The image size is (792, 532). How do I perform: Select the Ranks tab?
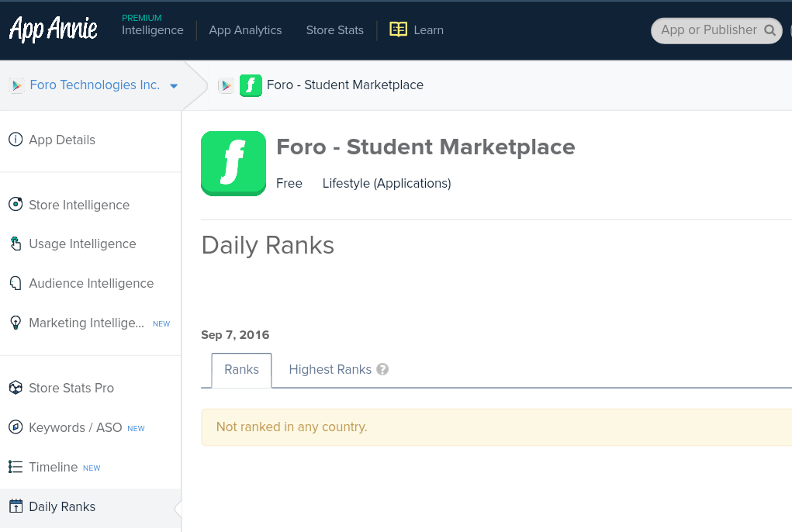[x=241, y=370]
